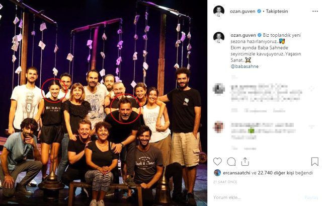
Task: Click the 21 SAAT ÖNCE timestamp
Action: point(225,182)
